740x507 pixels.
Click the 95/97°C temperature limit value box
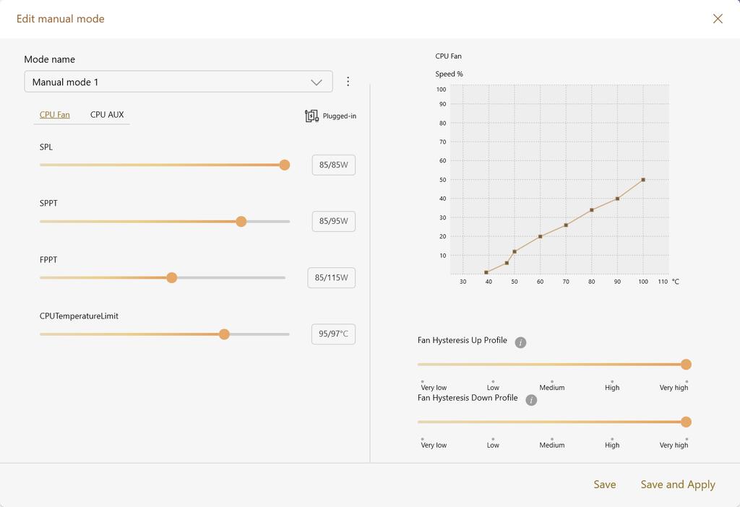333,334
